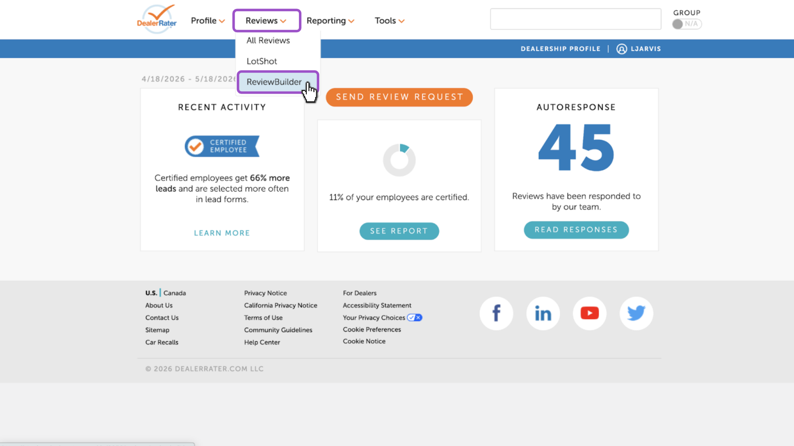Screen dimensions: 794x446
Task: Select the U.S. region link
Action: coord(151,293)
